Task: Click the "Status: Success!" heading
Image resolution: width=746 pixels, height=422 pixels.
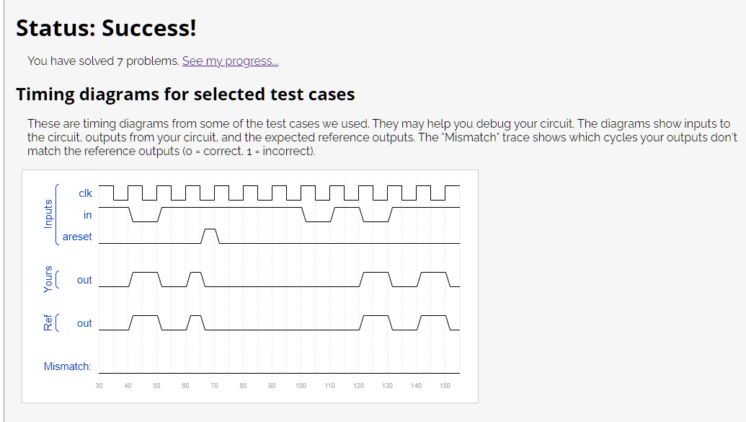Action: (106, 28)
